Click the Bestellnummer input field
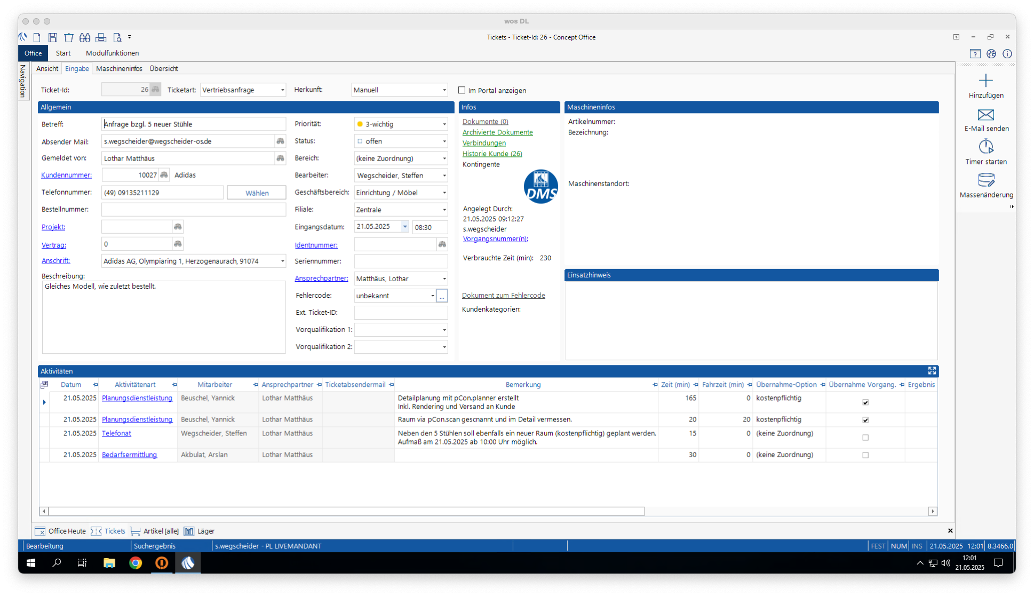 pos(193,210)
